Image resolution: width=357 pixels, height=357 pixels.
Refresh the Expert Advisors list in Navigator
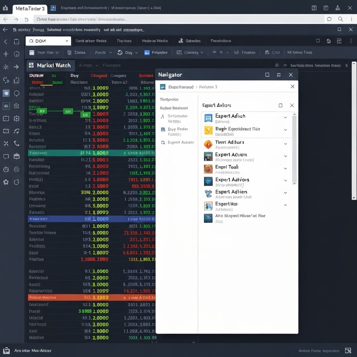click(x=281, y=105)
